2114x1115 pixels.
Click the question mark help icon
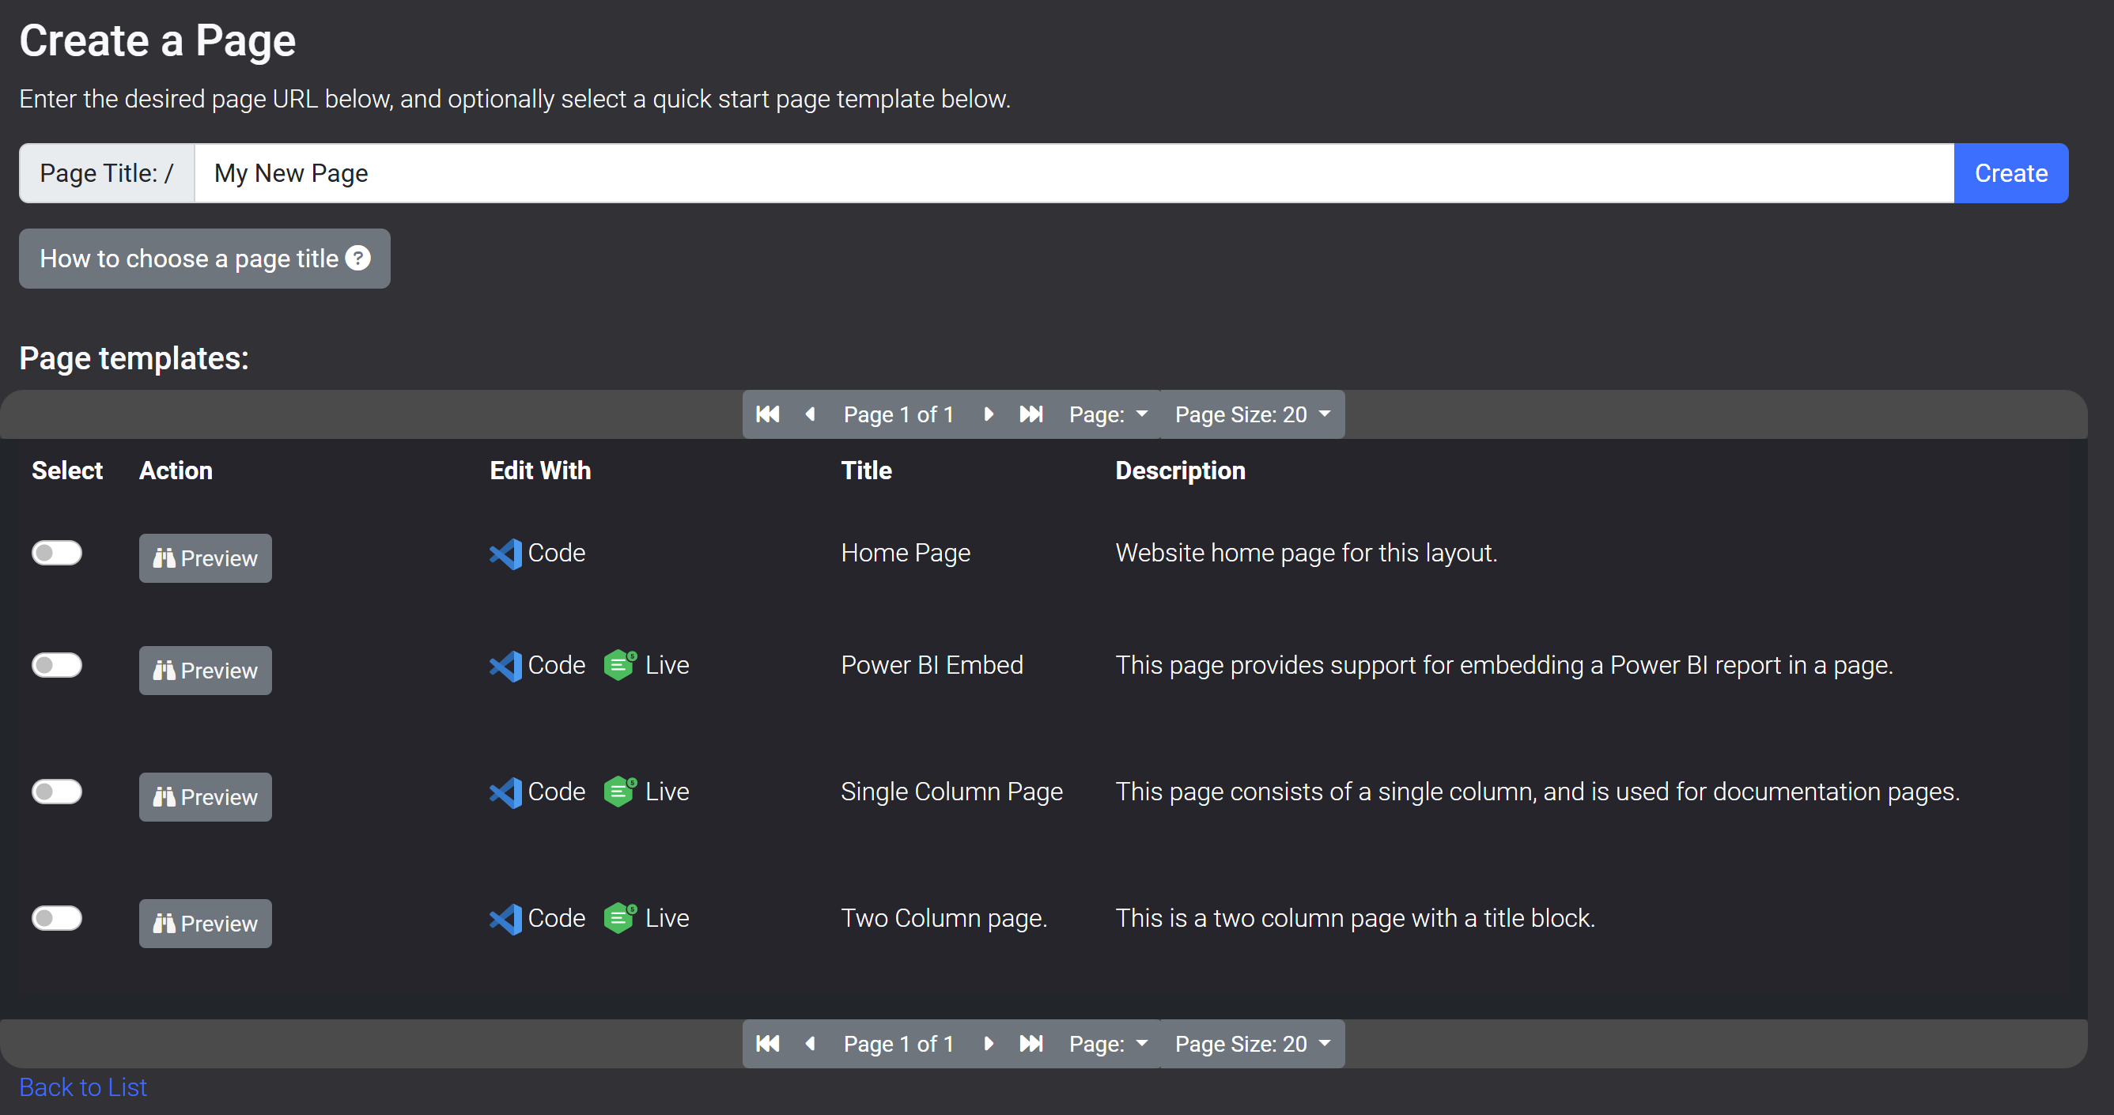[x=357, y=258]
